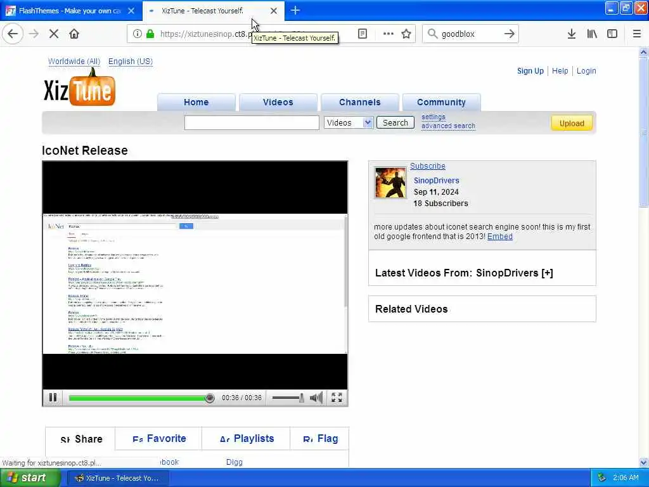Select the Flag tab
This screenshot has width=649, height=487.
tap(320, 439)
